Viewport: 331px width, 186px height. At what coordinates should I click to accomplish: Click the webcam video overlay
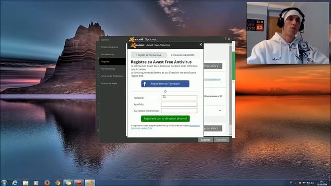pyautogui.click(x=288, y=33)
